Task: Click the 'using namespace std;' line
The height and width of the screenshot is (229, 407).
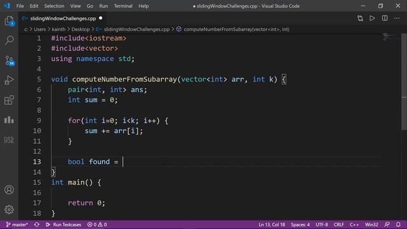Action: (x=93, y=59)
